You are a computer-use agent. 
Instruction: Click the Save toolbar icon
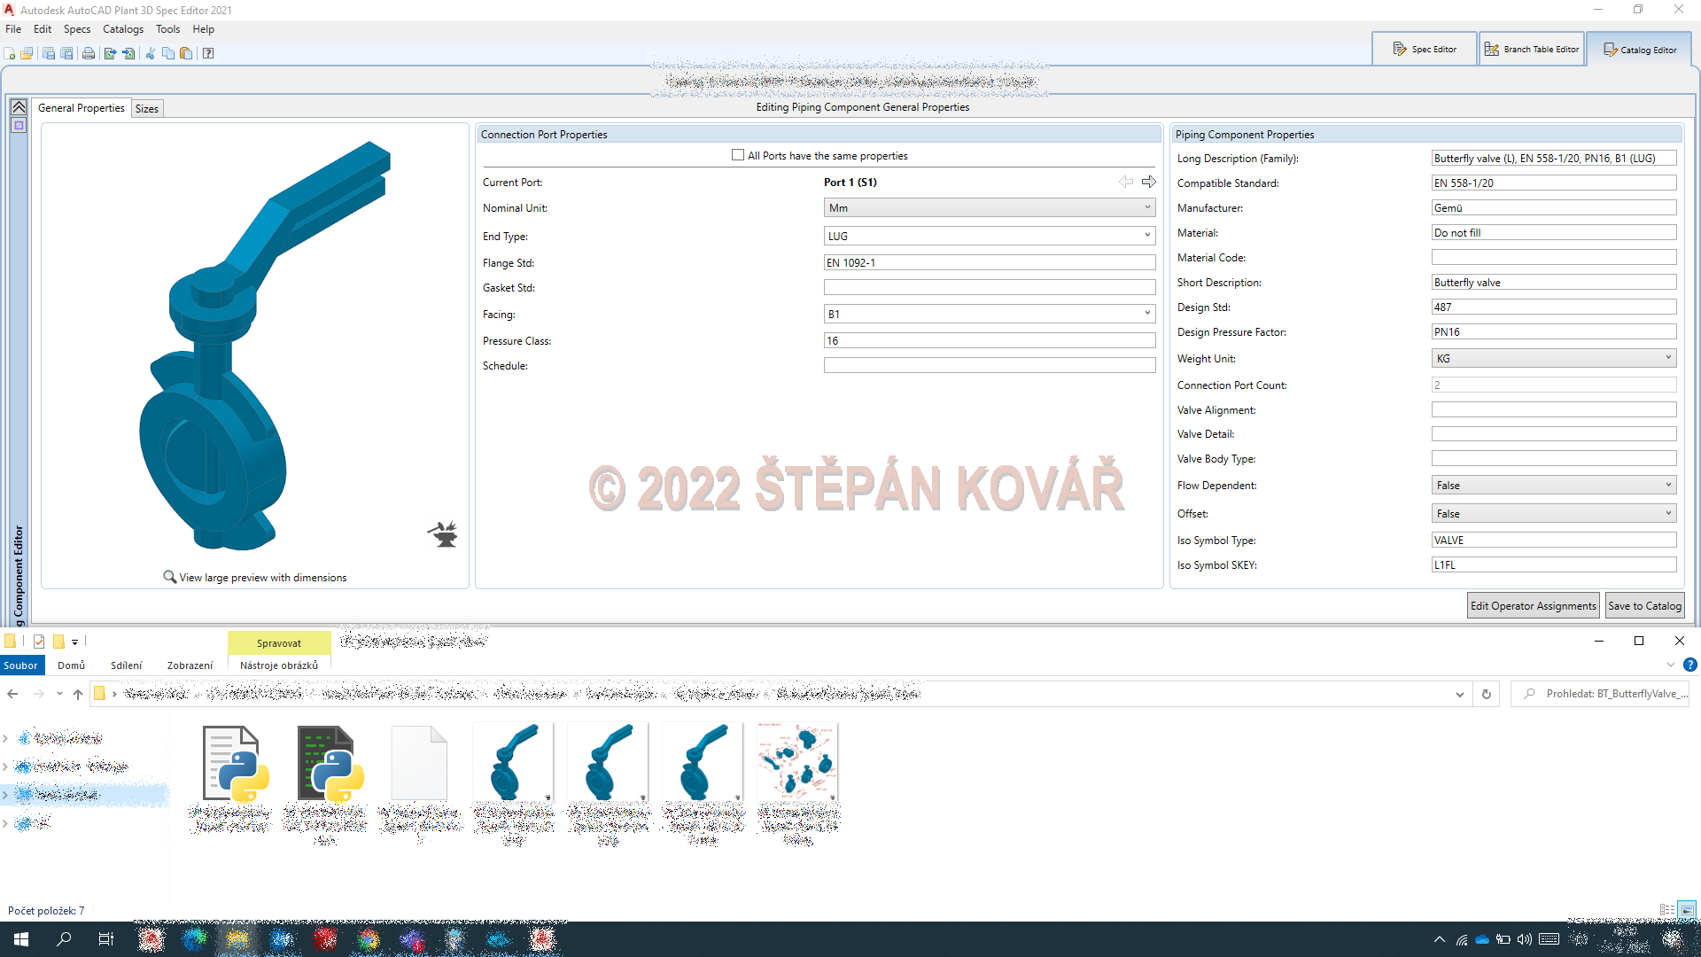[x=49, y=53]
